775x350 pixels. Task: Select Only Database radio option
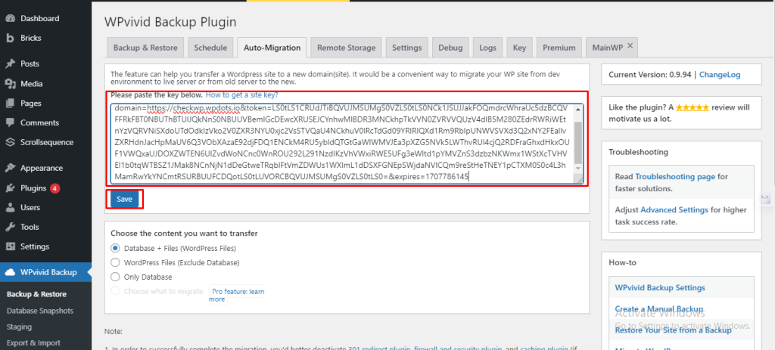tap(115, 277)
